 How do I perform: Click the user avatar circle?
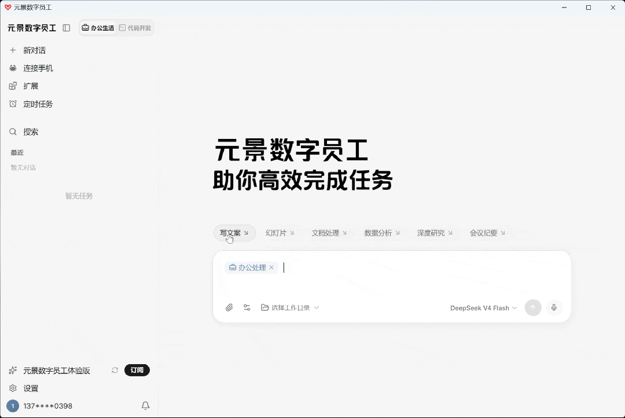point(13,406)
